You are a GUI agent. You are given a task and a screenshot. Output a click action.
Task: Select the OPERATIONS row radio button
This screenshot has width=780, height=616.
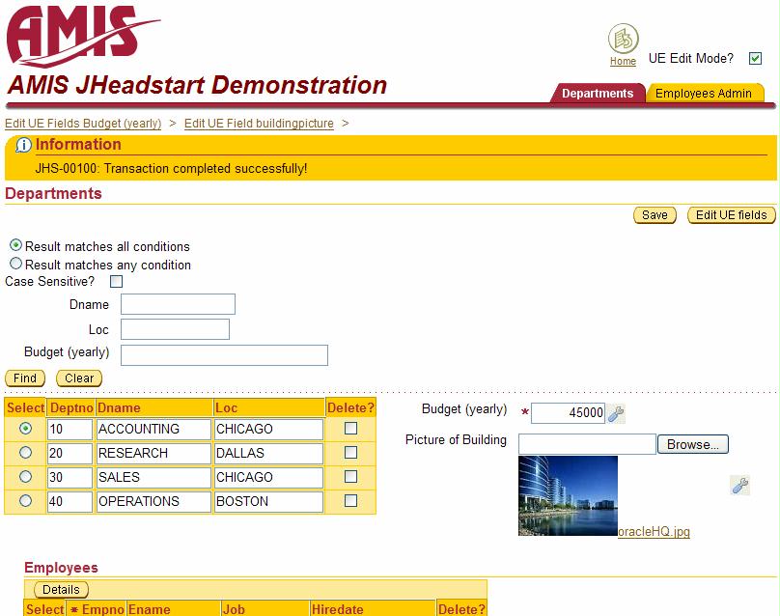pyautogui.click(x=25, y=501)
